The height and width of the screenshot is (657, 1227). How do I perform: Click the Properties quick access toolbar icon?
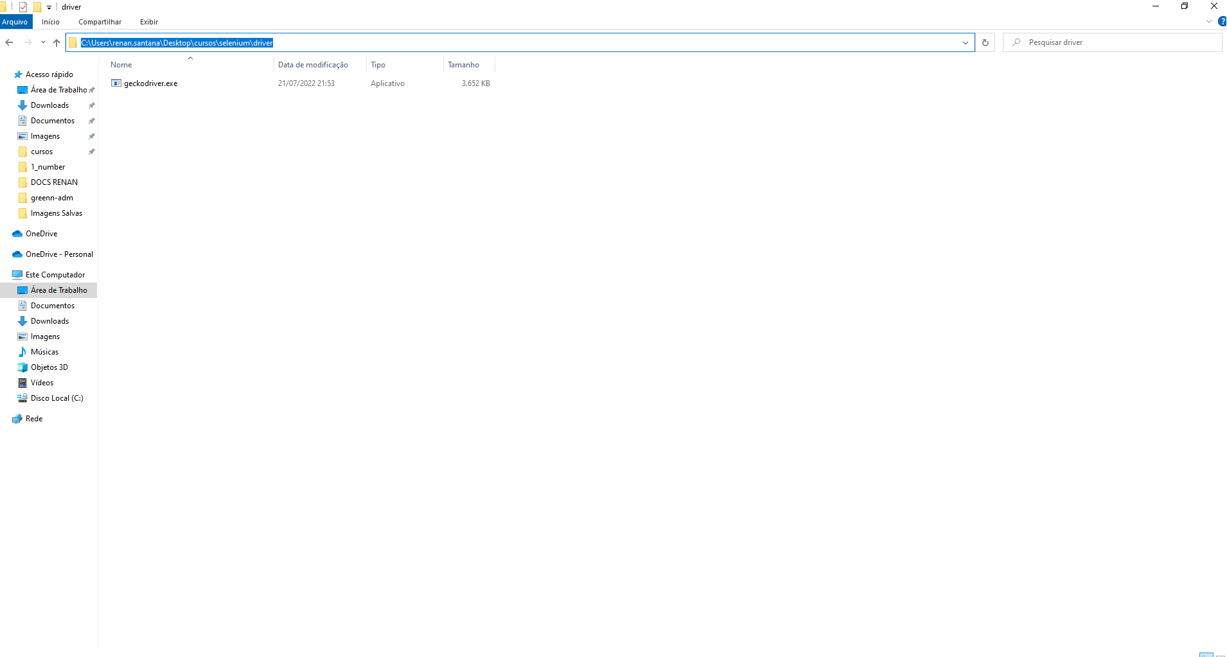(23, 7)
